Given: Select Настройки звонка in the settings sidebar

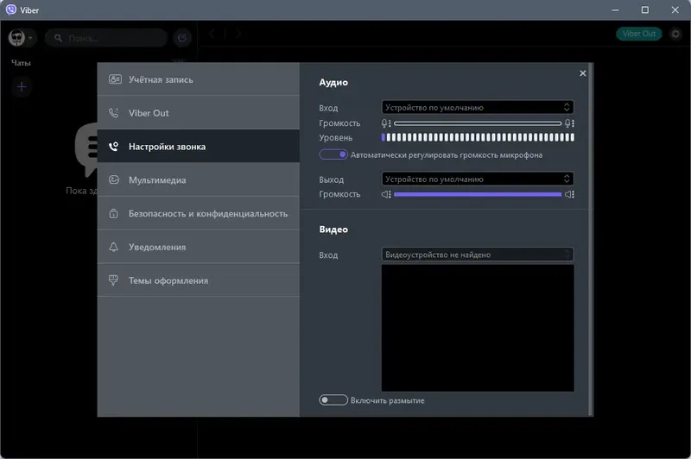Looking at the screenshot, I should [199, 146].
